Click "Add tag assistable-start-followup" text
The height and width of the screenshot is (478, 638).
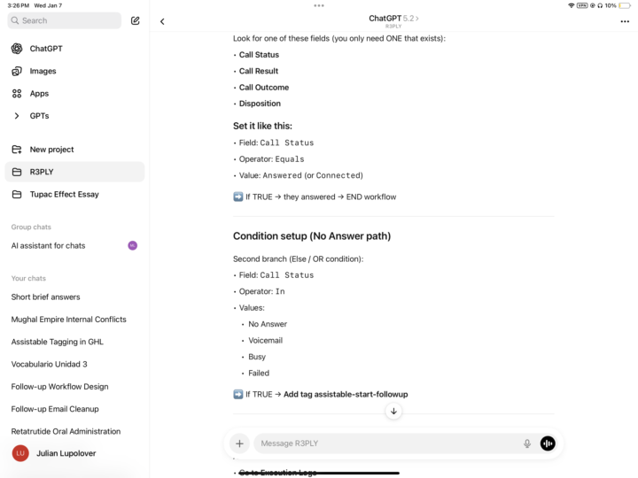(346, 394)
